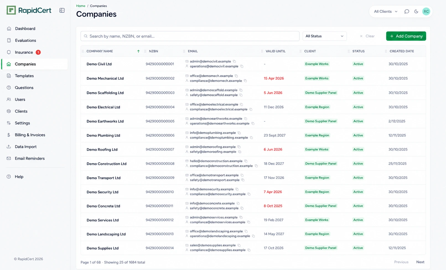Copy admin@demoservices.example email
The image size is (446, 270).
pyautogui.click(x=241, y=217)
